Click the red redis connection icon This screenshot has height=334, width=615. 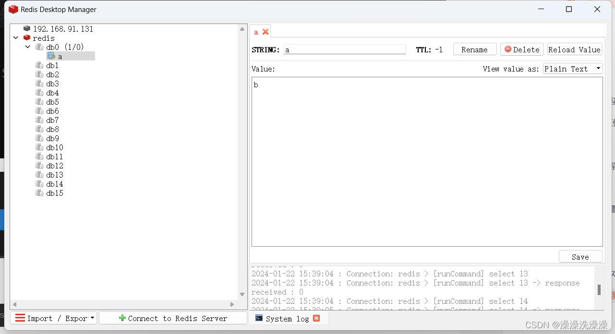[x=27, y=38]
